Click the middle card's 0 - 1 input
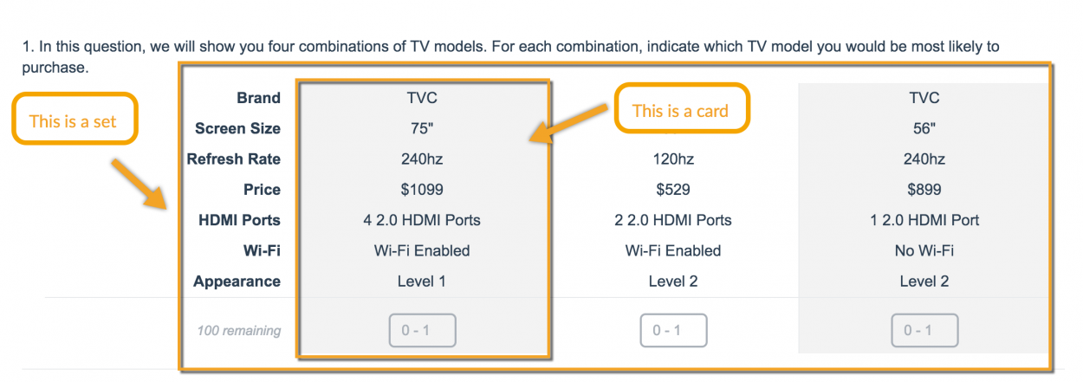 pos(673,331)
